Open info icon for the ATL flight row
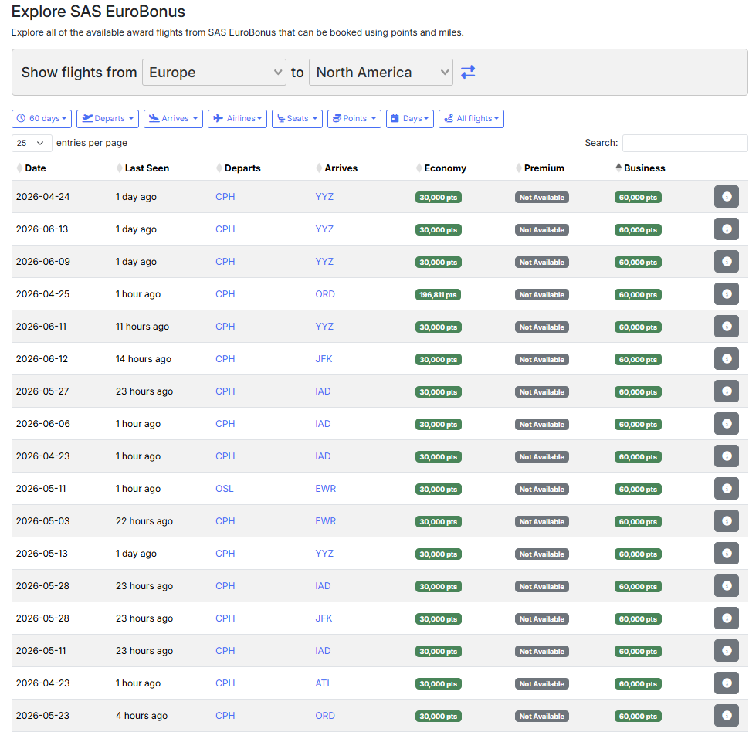 pos(726,683)
